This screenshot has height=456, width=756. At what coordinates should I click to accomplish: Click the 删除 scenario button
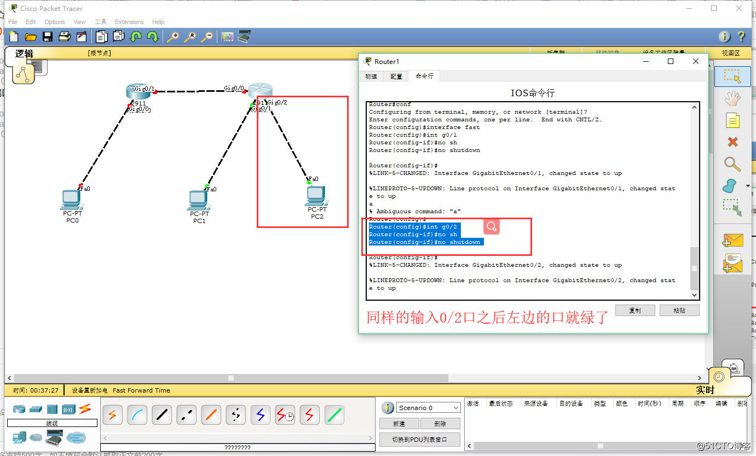click(440, 424)
